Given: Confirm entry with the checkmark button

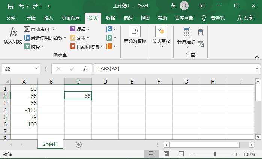Looking at the screenshot, I should [x=72, y=69].
